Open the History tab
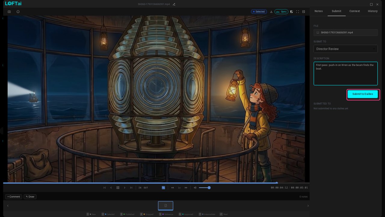The height and width of the screenshot is (217, 385). (x=373, y=11)
